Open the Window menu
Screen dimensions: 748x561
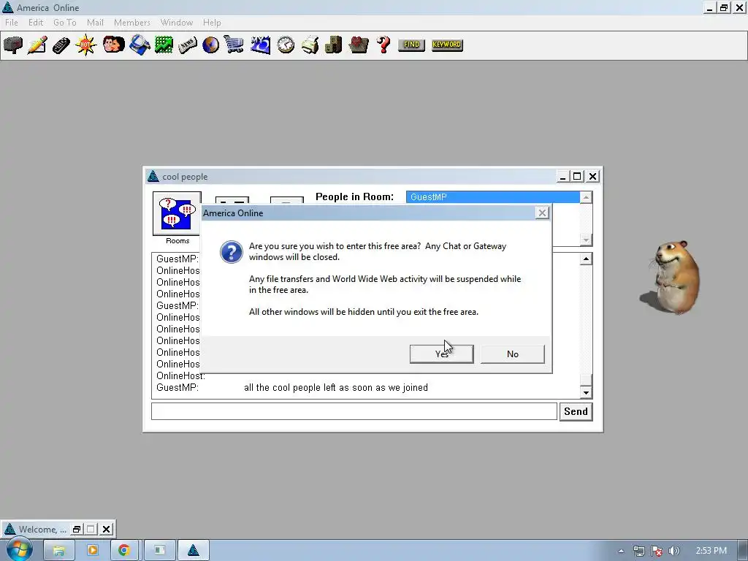(x=177, y=23)
